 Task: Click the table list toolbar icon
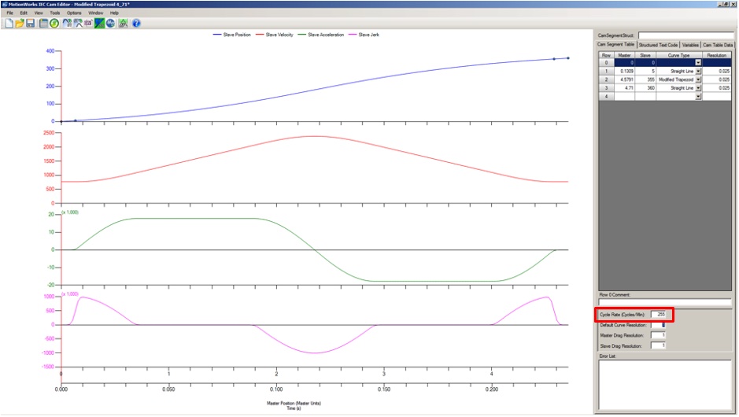pos(43,23)
